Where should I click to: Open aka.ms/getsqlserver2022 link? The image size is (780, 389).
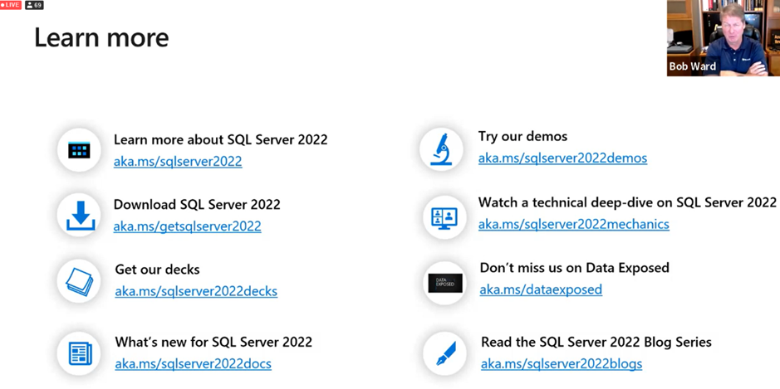click(188, 226)
